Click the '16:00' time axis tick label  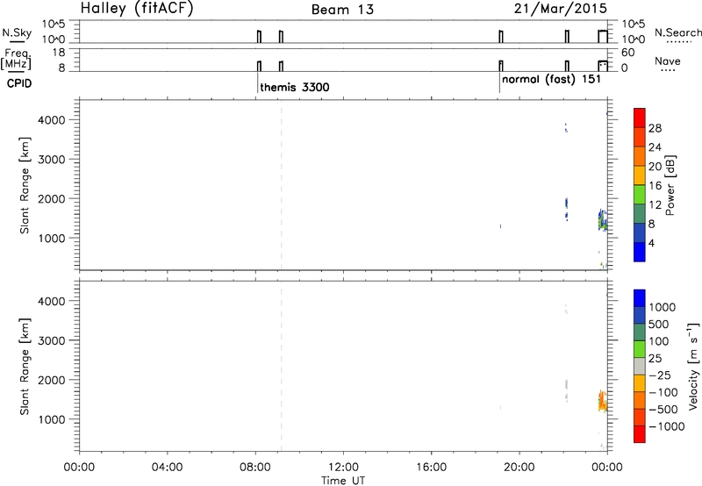[x=432, y=468]
